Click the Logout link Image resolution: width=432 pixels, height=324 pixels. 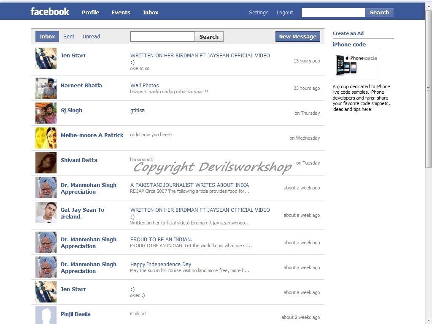pyautogui.click(x=285, y=12)
